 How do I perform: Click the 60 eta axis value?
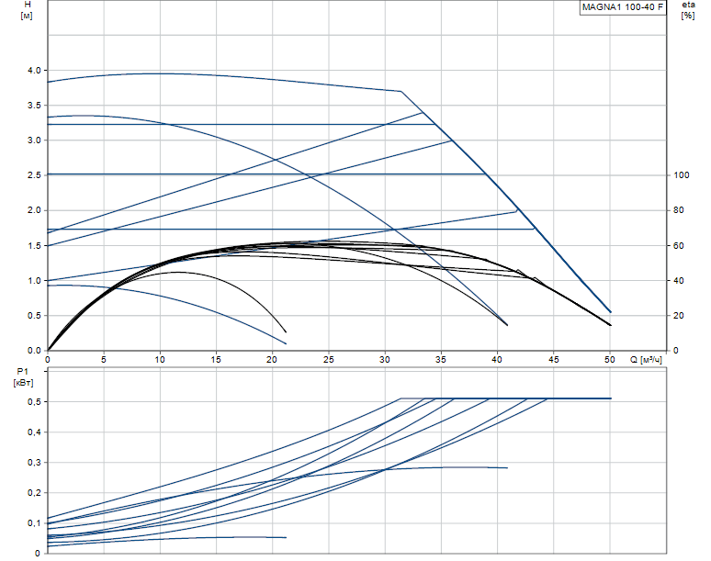point(679,245)
